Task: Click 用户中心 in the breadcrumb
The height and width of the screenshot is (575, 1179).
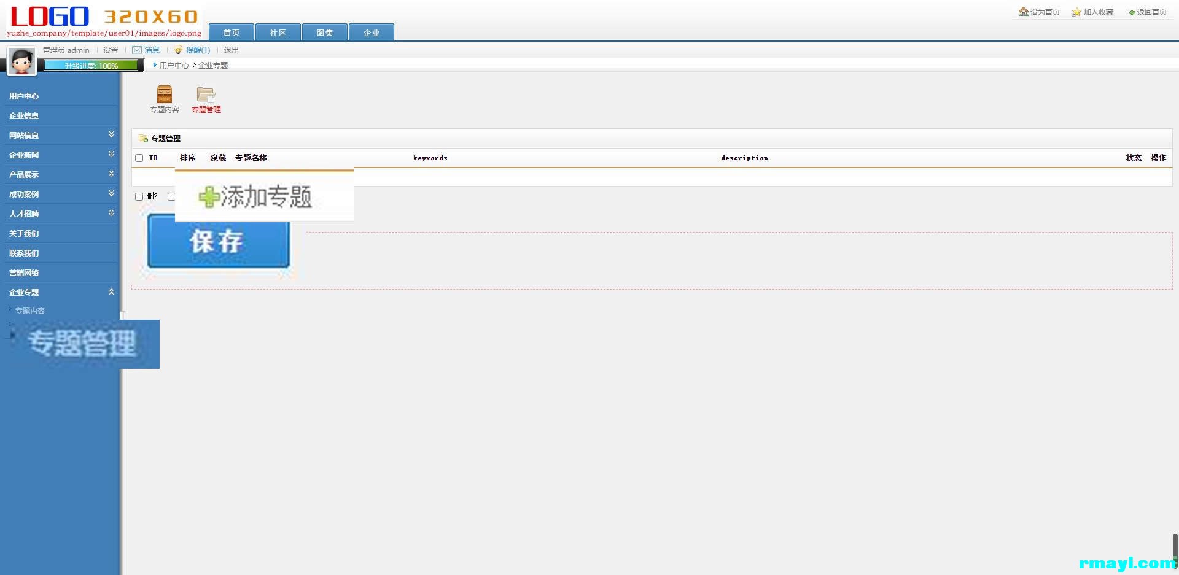Action: point(174,65)
